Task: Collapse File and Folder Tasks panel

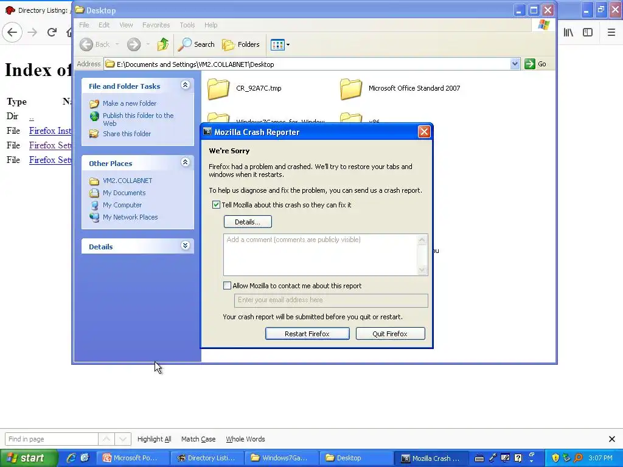Action: pyautogui.click(x=185, y=85)
